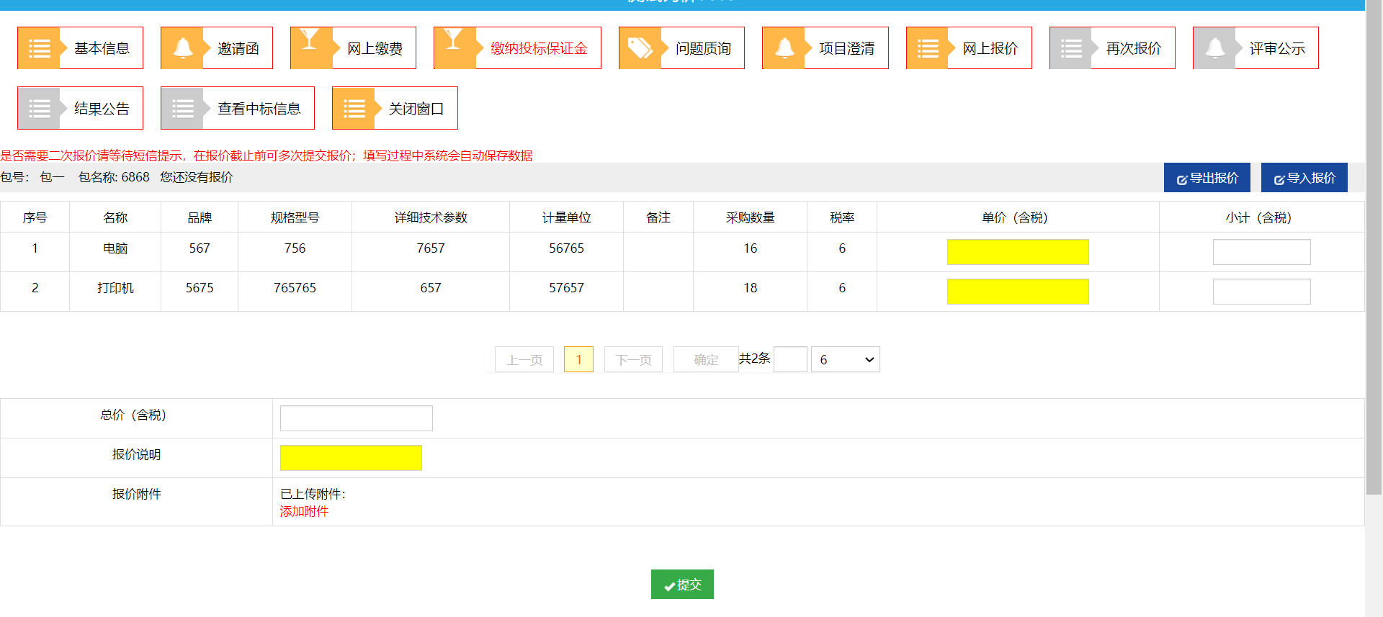Viewport: 1383px width, 617px height.
Task: Click the list icon beside 基本信息
Action: (x=39, y=48)
